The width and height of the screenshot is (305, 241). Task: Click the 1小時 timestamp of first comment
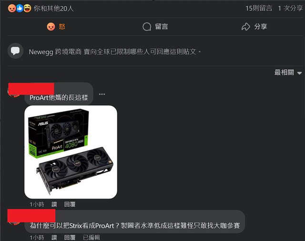tap(37, 204)
